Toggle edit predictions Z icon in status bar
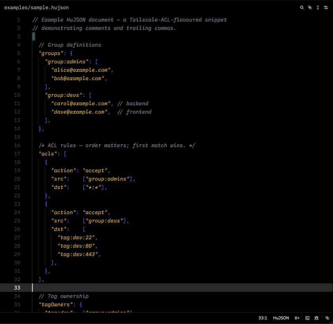 (297, 318)
